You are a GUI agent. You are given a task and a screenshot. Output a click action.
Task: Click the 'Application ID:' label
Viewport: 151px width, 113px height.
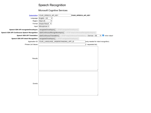coord(33,42)
